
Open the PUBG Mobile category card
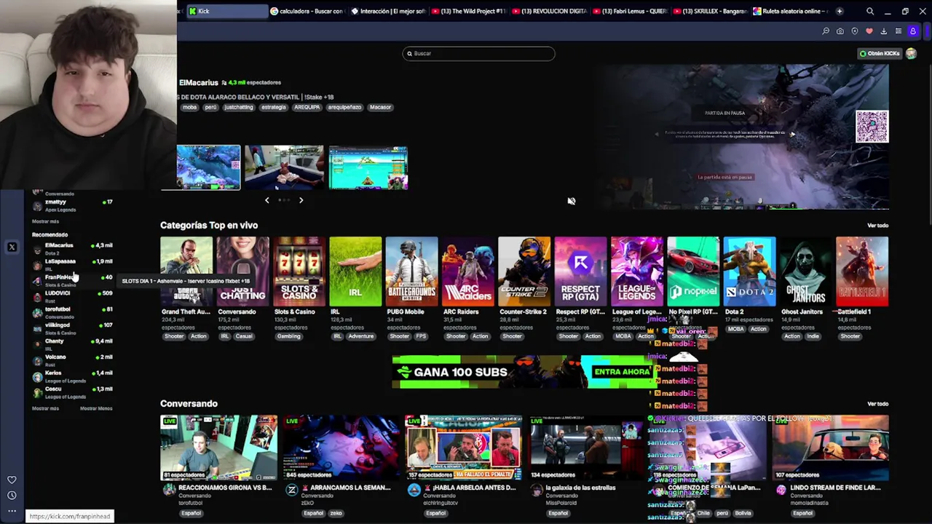pyautogui.click(x=412, y=271)
